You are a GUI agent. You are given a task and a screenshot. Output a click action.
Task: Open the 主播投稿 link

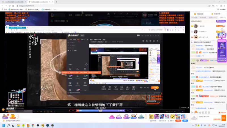199,14
